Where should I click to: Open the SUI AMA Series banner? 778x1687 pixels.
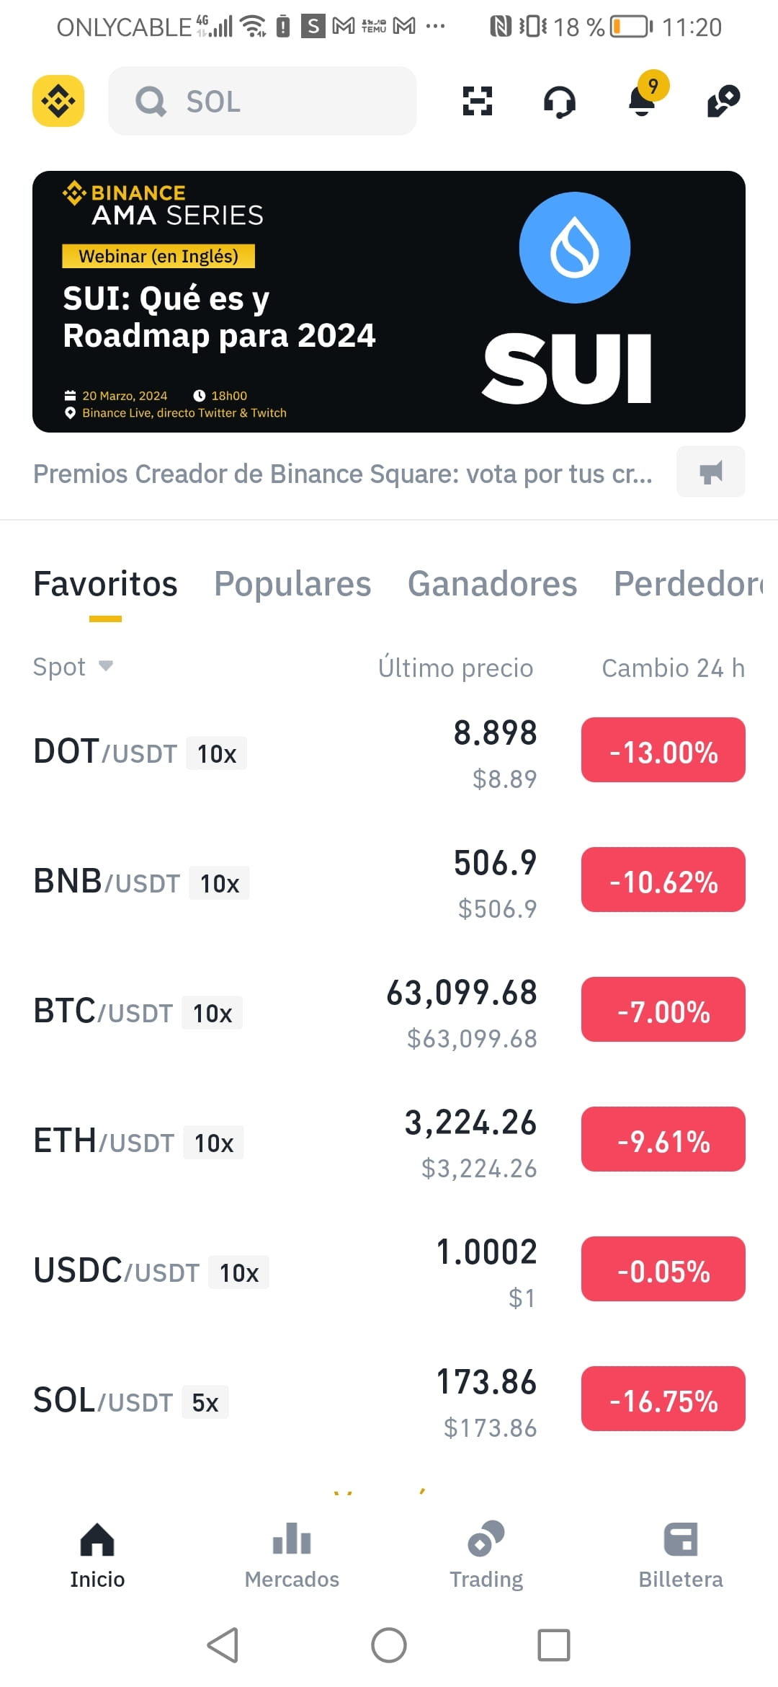tap(389, 301)
